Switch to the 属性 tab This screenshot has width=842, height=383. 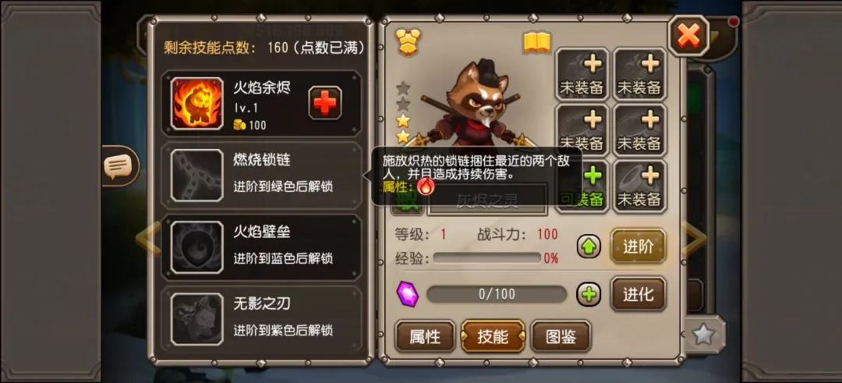pos(426,337)
